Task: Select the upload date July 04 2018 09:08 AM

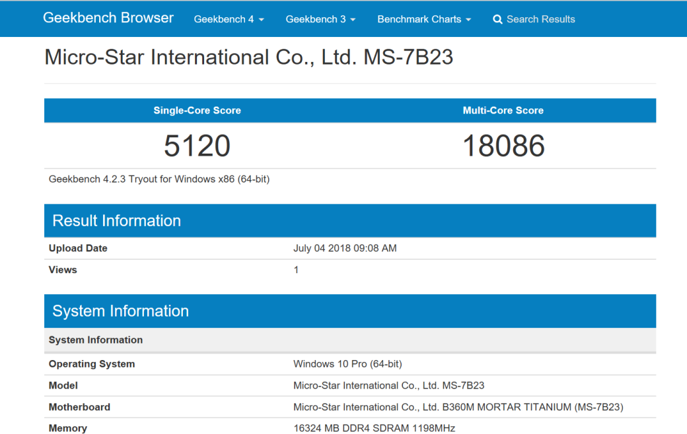Action: (345, 248)
